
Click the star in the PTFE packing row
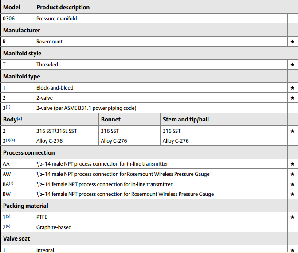292,217
